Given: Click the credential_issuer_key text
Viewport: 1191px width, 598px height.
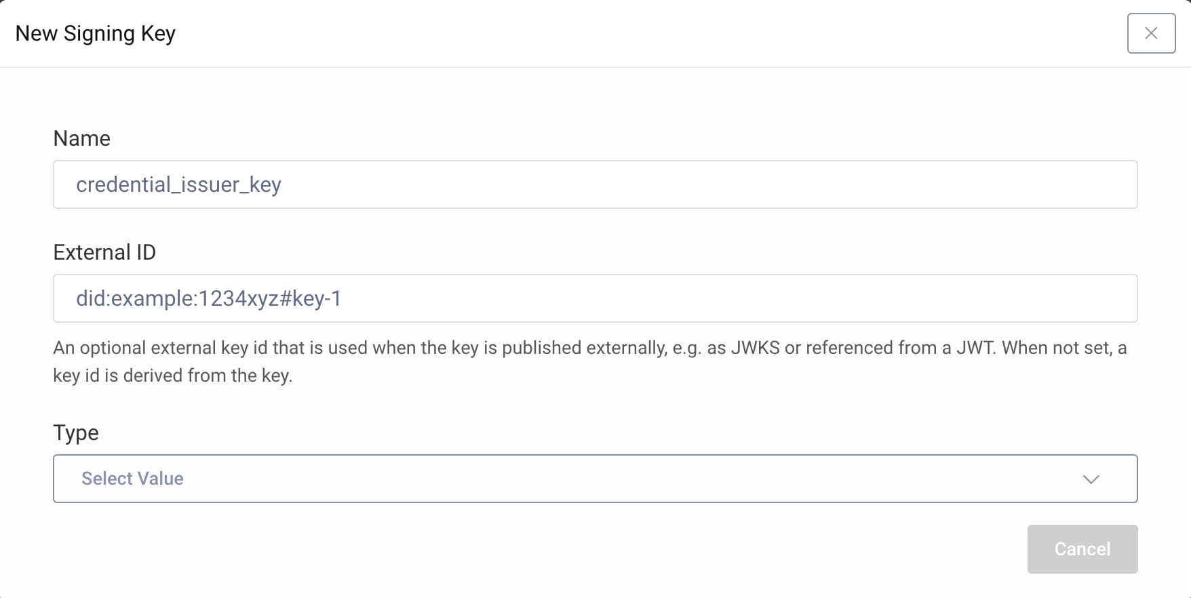Looking at the screenshot, I should 178,184.
